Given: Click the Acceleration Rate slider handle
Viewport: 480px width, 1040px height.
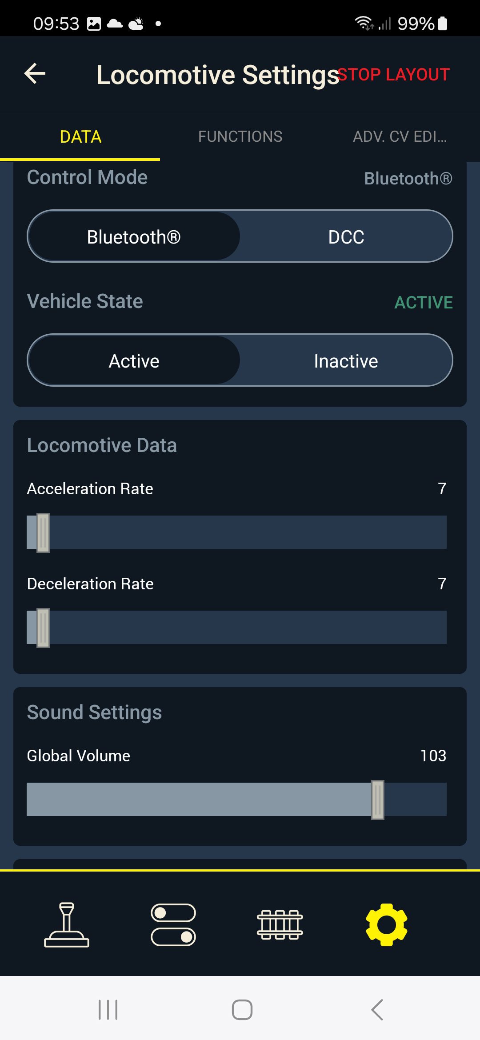Looking at the screenshot, I should (x=43, y=532).
